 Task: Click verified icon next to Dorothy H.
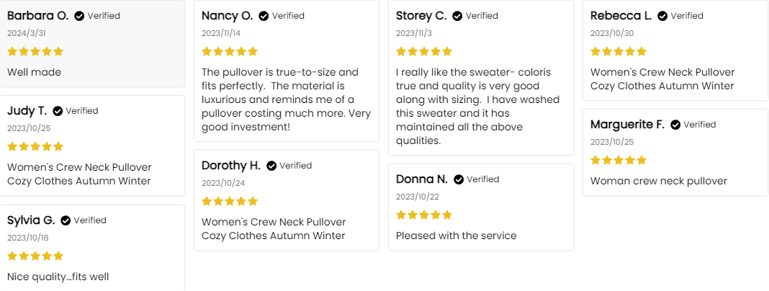coord(271,166)
